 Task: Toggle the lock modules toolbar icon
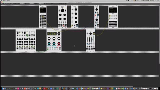(14, 4)
